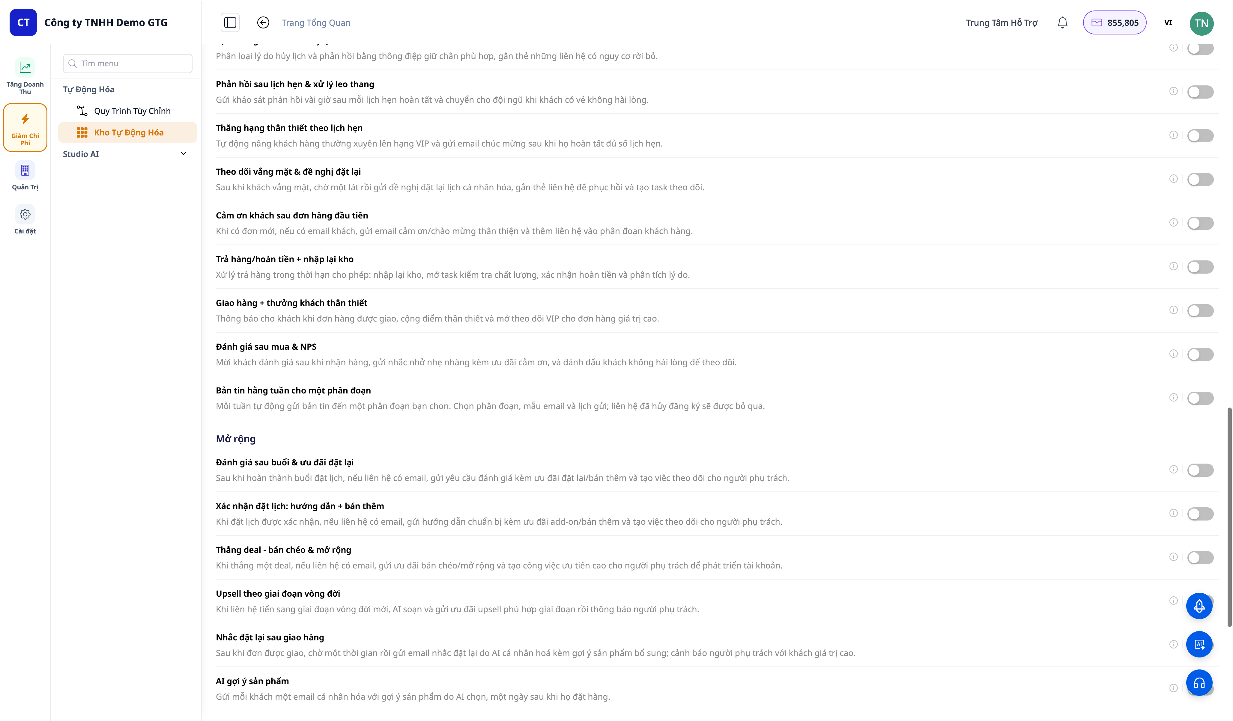Viewport: 1233px width, 721px height.
Task: Enable Xác nhận đặt lịch: hướng dẫn + bán thêm
Action: tap(1200, 514)
